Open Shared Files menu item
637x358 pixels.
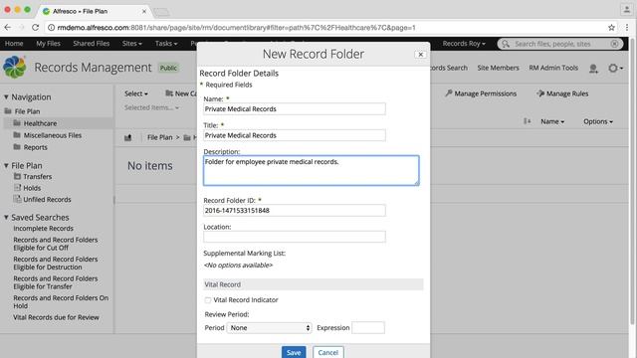(x=91, y=44)
